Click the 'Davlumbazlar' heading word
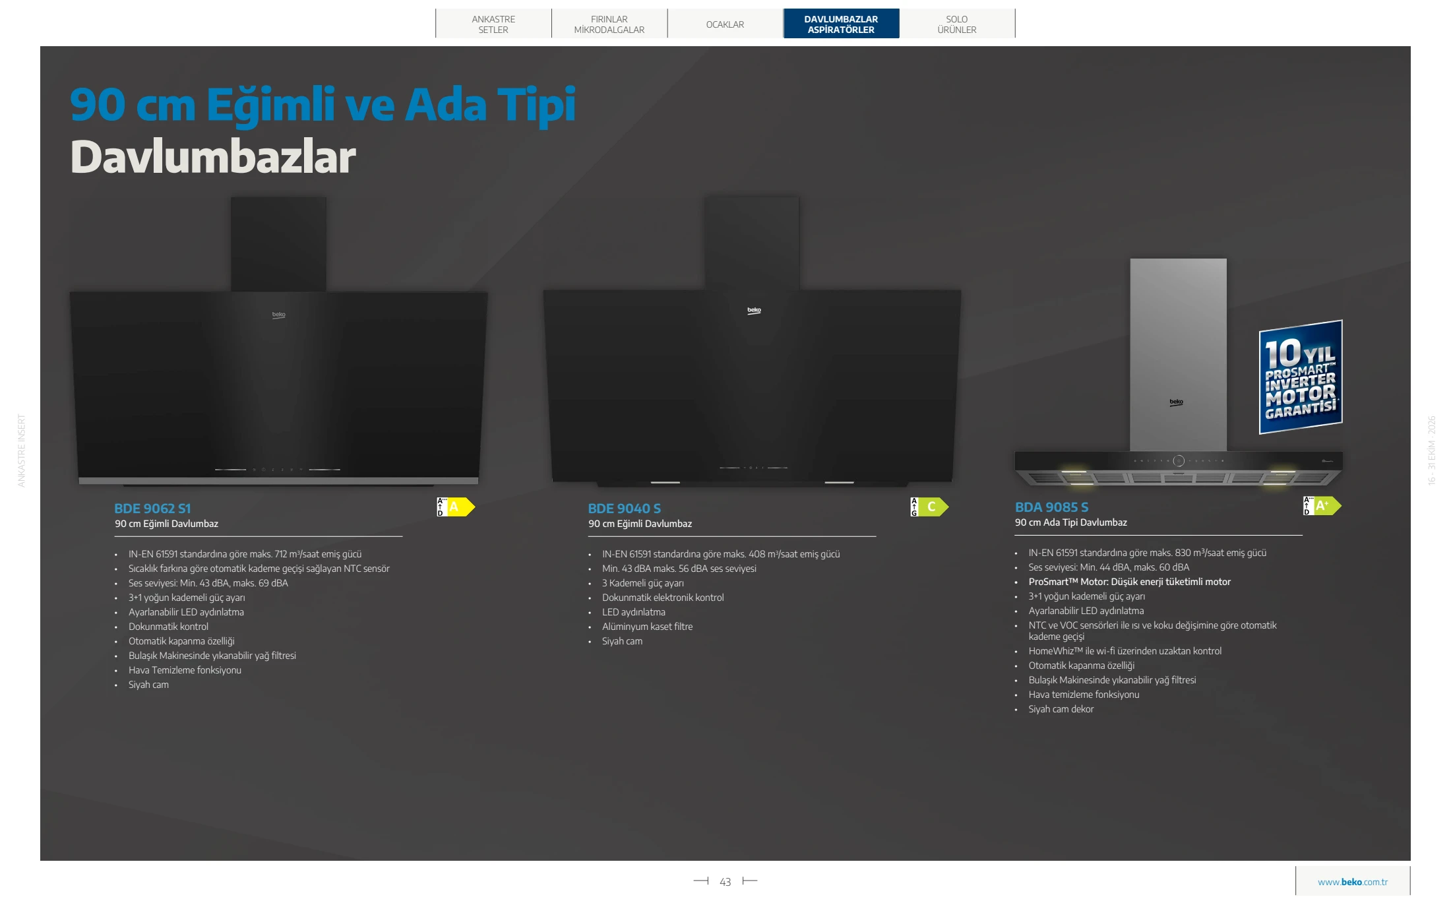The width and height of the screenshot is (1451, 901). click(213, 157)
